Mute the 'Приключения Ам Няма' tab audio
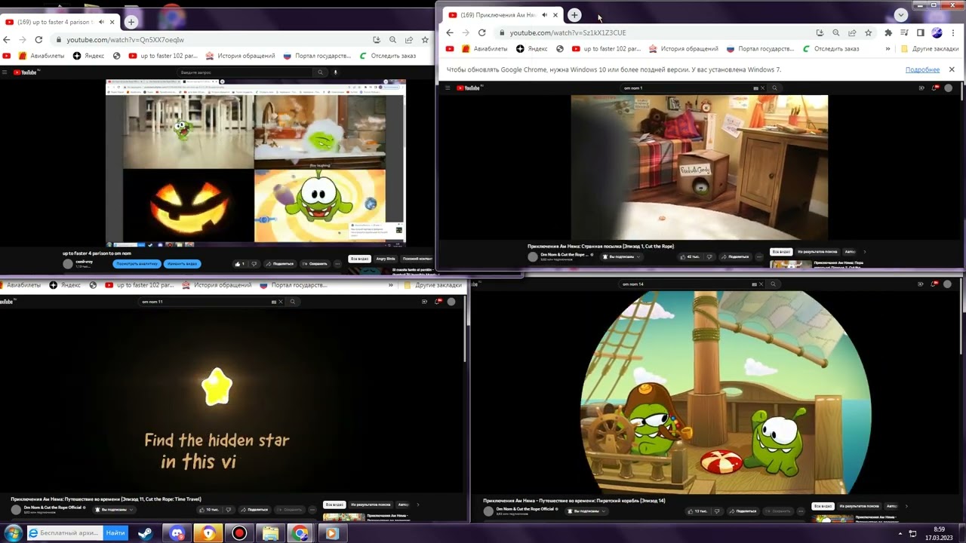Image resolution: width=966 pixels, height=543 pixels. click(544, 15)
